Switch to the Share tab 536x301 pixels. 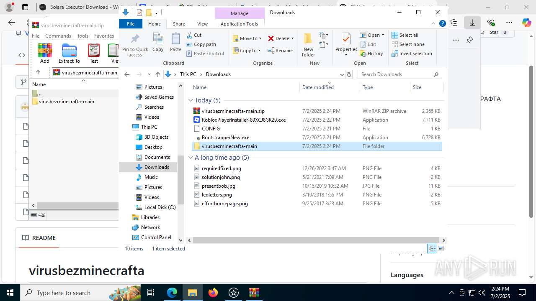tap(179, 24)
